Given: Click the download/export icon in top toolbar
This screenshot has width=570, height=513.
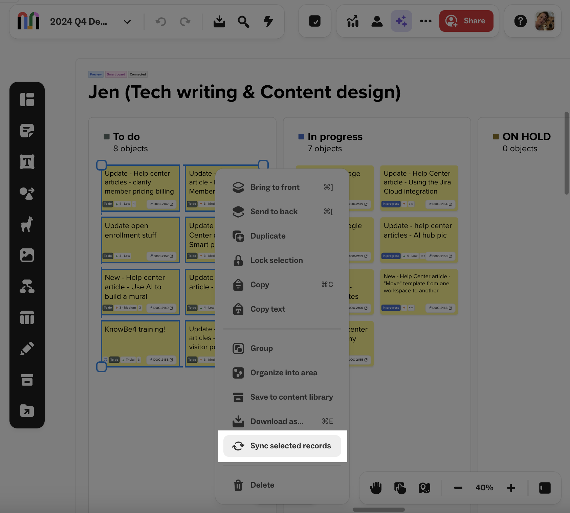Looking at the screenshot, I should 219,22.
